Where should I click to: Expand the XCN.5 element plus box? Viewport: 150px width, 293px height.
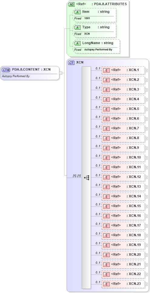pos(146,109)
